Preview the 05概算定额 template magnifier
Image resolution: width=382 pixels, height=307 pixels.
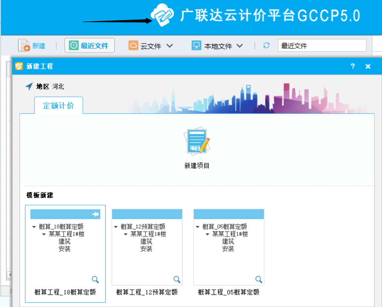pyautogui.click(x=259, y=279)
